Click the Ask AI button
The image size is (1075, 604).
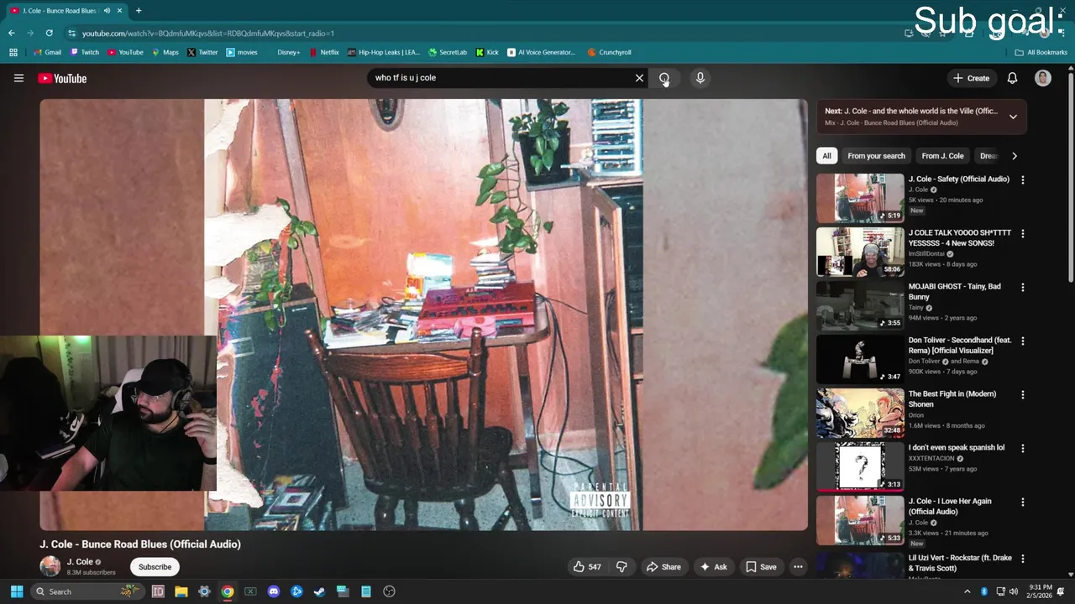(x=713, y=567)
